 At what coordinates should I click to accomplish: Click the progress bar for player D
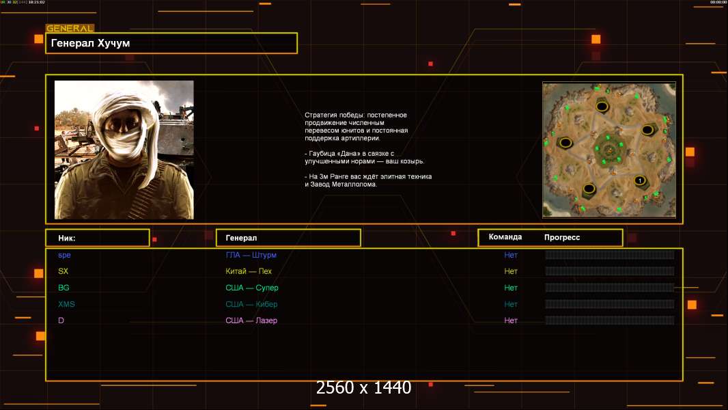(x=609, y=320)
